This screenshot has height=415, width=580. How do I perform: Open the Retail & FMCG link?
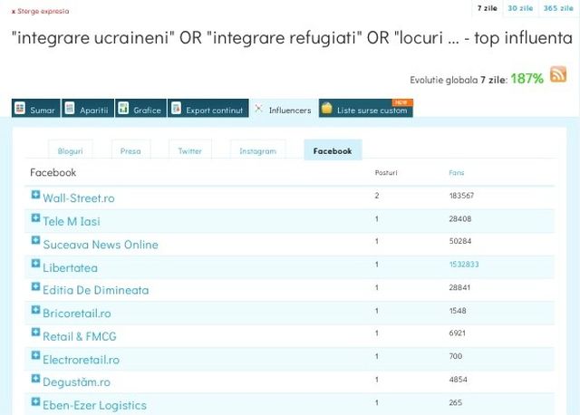pos(80,336)
